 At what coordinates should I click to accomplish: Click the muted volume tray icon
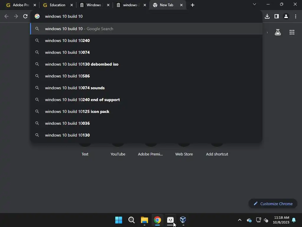266,220
